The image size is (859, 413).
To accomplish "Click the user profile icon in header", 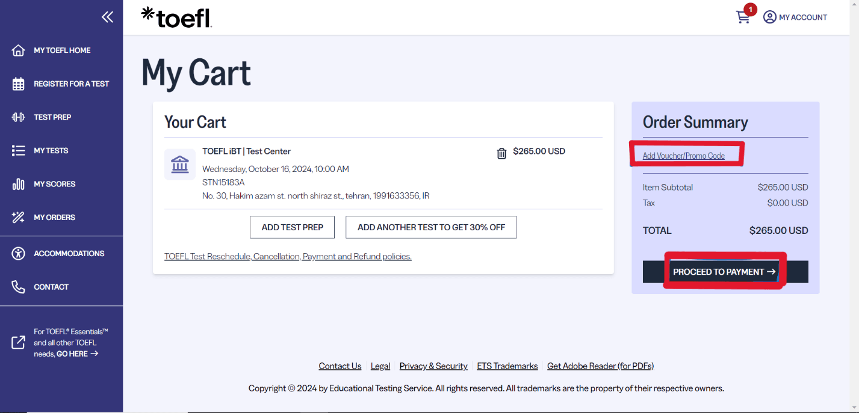I will 769,17.
